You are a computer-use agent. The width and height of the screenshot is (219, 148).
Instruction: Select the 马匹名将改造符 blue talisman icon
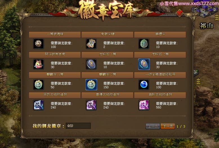tap(39, 105)
